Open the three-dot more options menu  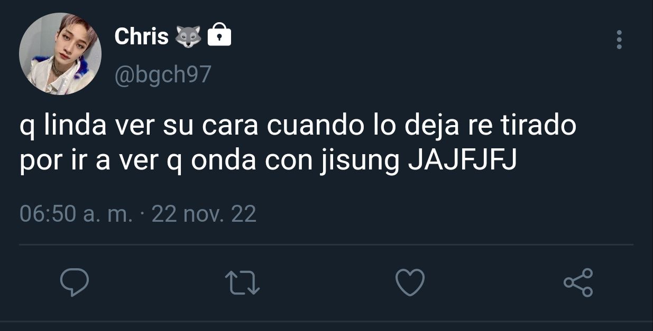619,40
